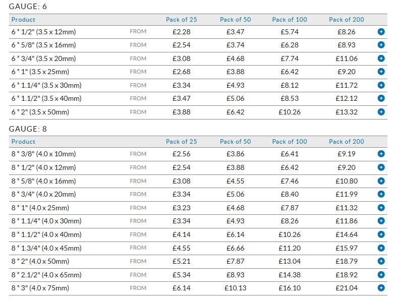
Task: Click plus icon for 6 * 1/2" screws
Action: [x=381, y=32]
